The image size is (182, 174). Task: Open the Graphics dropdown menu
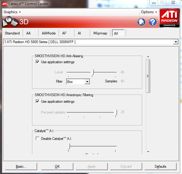(x=12, y=12)
